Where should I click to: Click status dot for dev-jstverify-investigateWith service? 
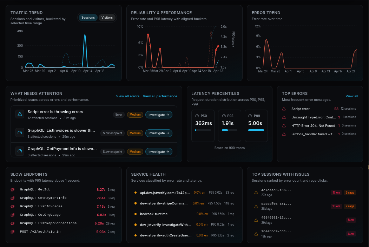(136, 225)
